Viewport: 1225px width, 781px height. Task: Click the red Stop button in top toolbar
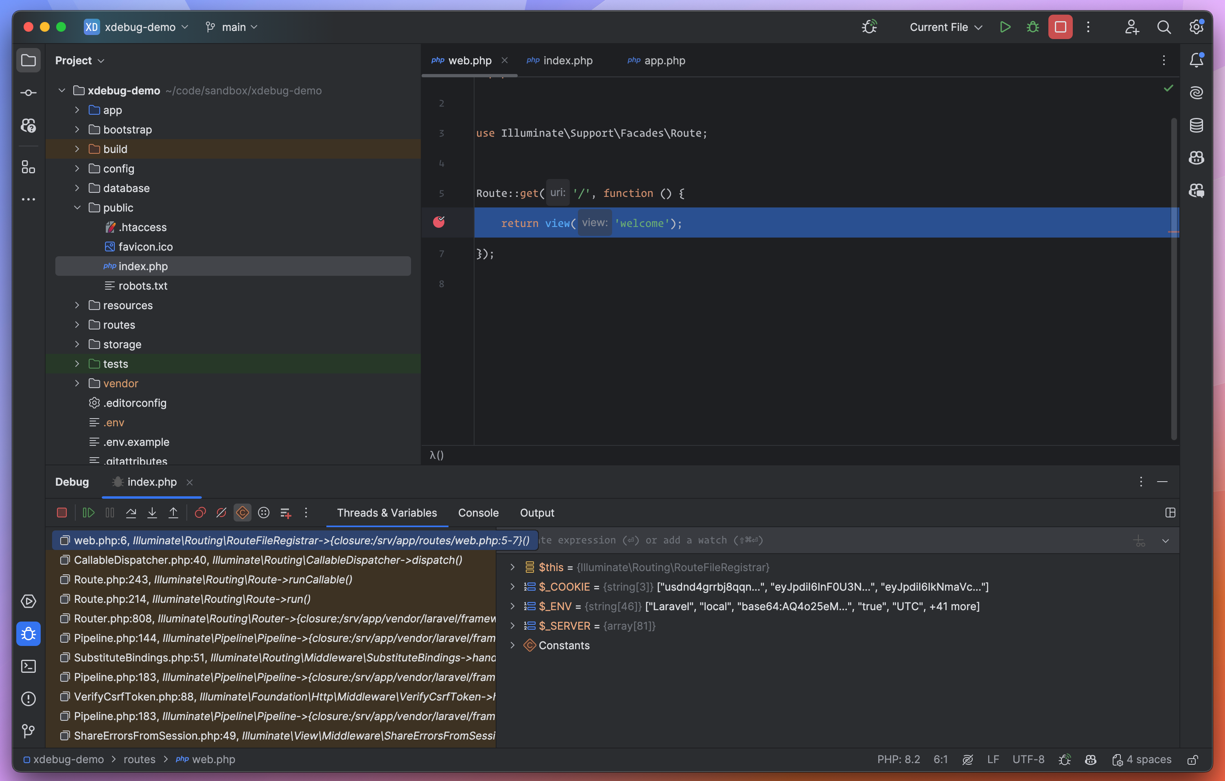point(1060,27)
